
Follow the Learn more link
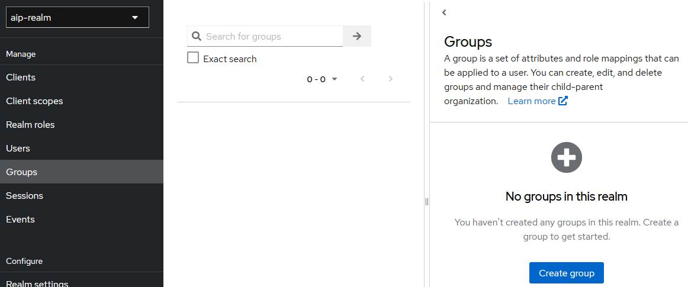[x=531, y=101]
